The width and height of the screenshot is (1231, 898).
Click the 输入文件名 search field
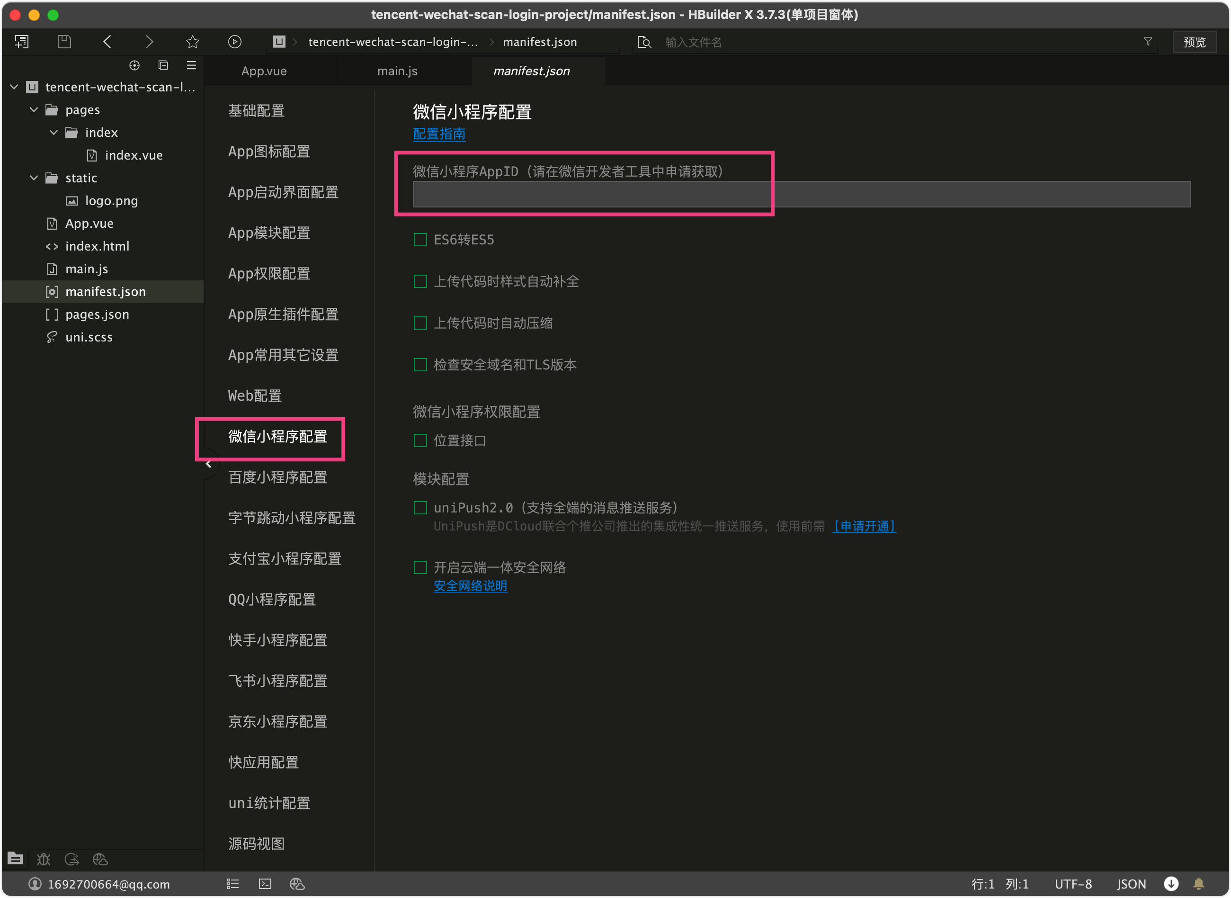pos(896,42)
